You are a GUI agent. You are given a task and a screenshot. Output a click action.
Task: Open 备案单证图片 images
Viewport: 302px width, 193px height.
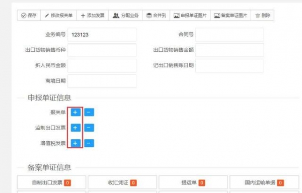tap(231, 16)
